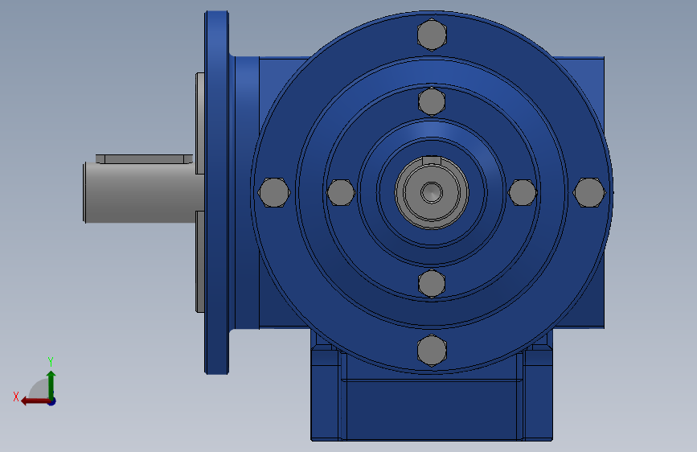Select the hollow bore center of the round cover
The image size is (697, 452).
431,193
